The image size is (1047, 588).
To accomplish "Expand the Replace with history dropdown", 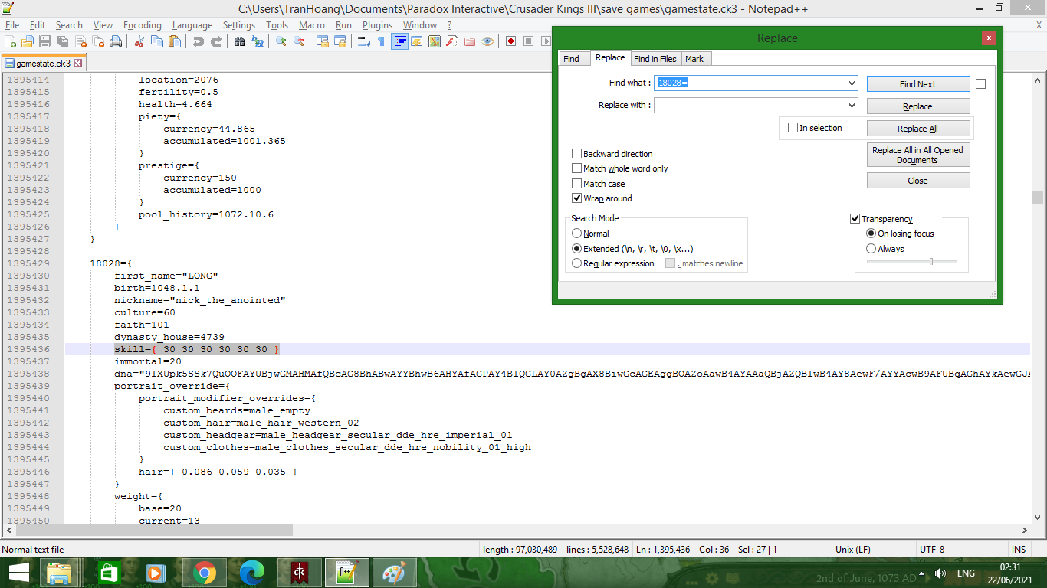I will click(x=852, y=105).
